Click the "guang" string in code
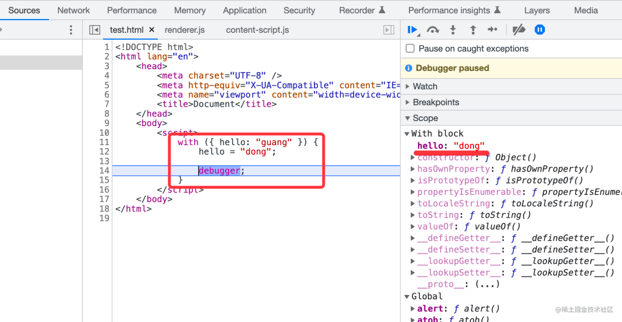The width and height of the screenshot is (622, 322). point(274,142)
